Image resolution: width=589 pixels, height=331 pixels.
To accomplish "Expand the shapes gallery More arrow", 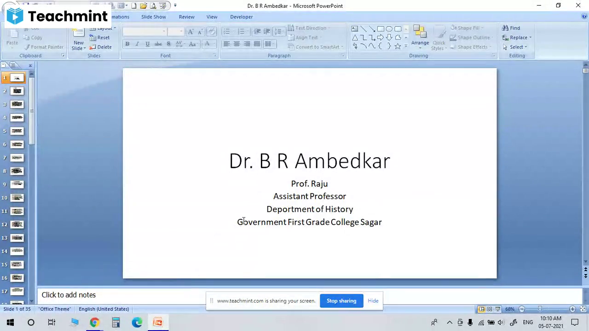I will coord(405,46).
